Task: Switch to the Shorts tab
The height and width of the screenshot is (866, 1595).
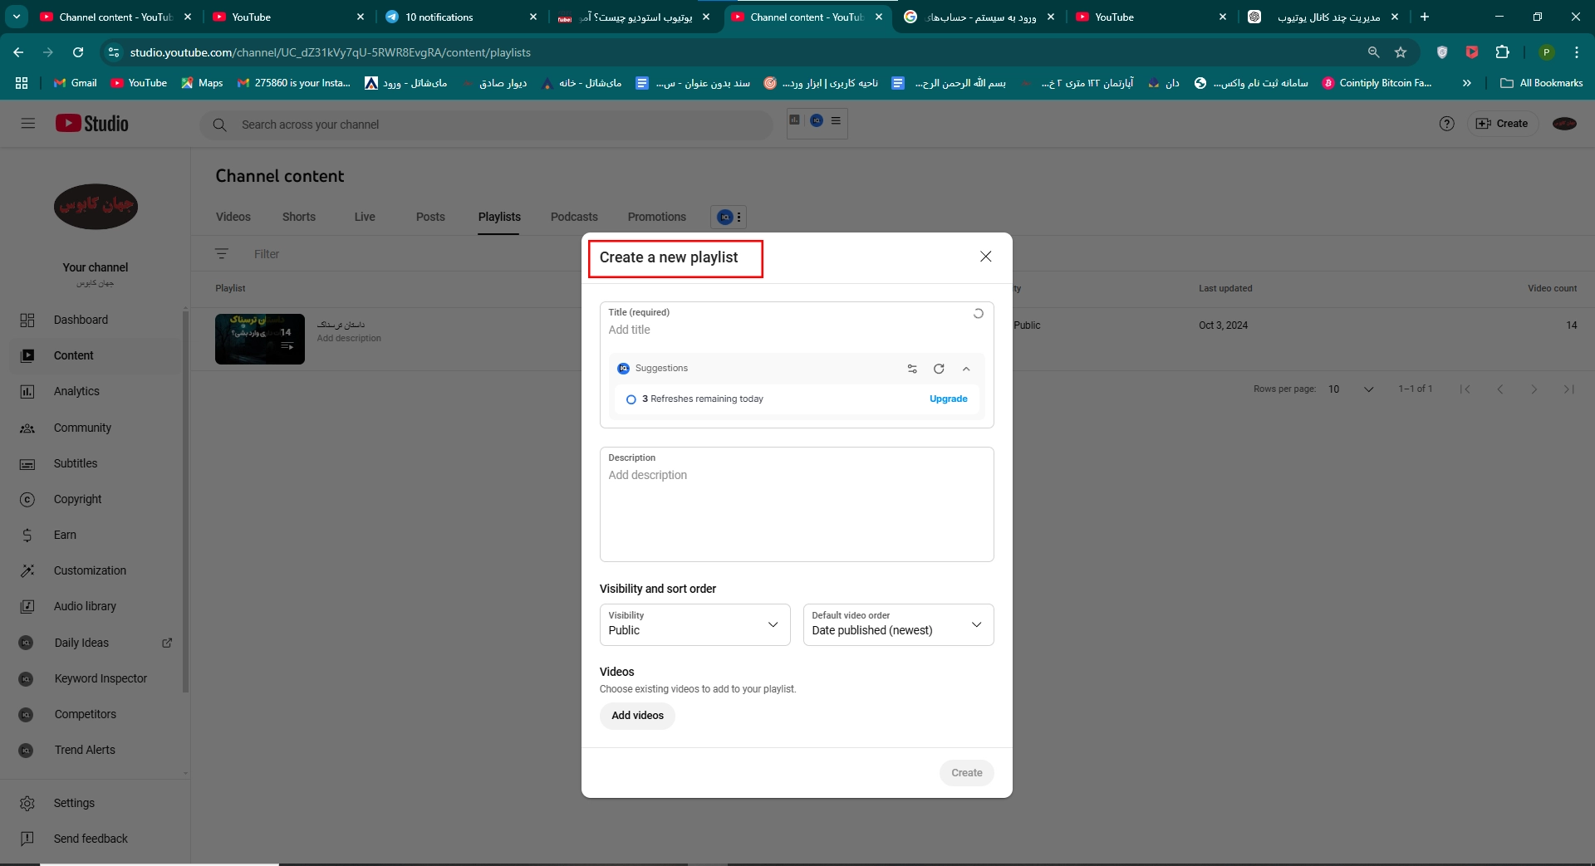Action: tap(298, 217)
